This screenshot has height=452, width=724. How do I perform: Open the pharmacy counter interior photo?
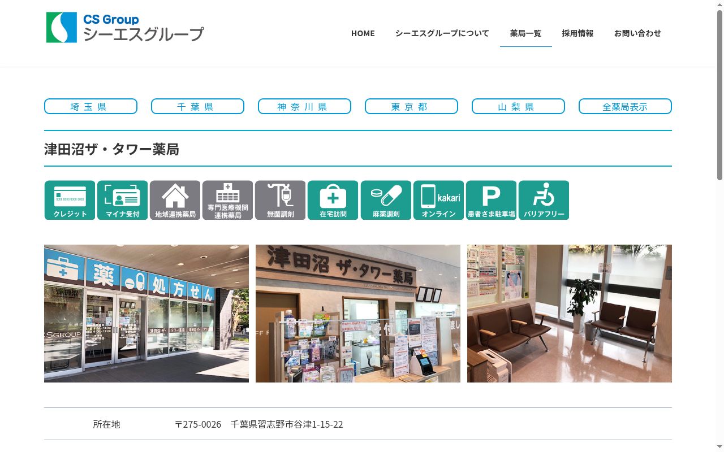coord(358,314)
